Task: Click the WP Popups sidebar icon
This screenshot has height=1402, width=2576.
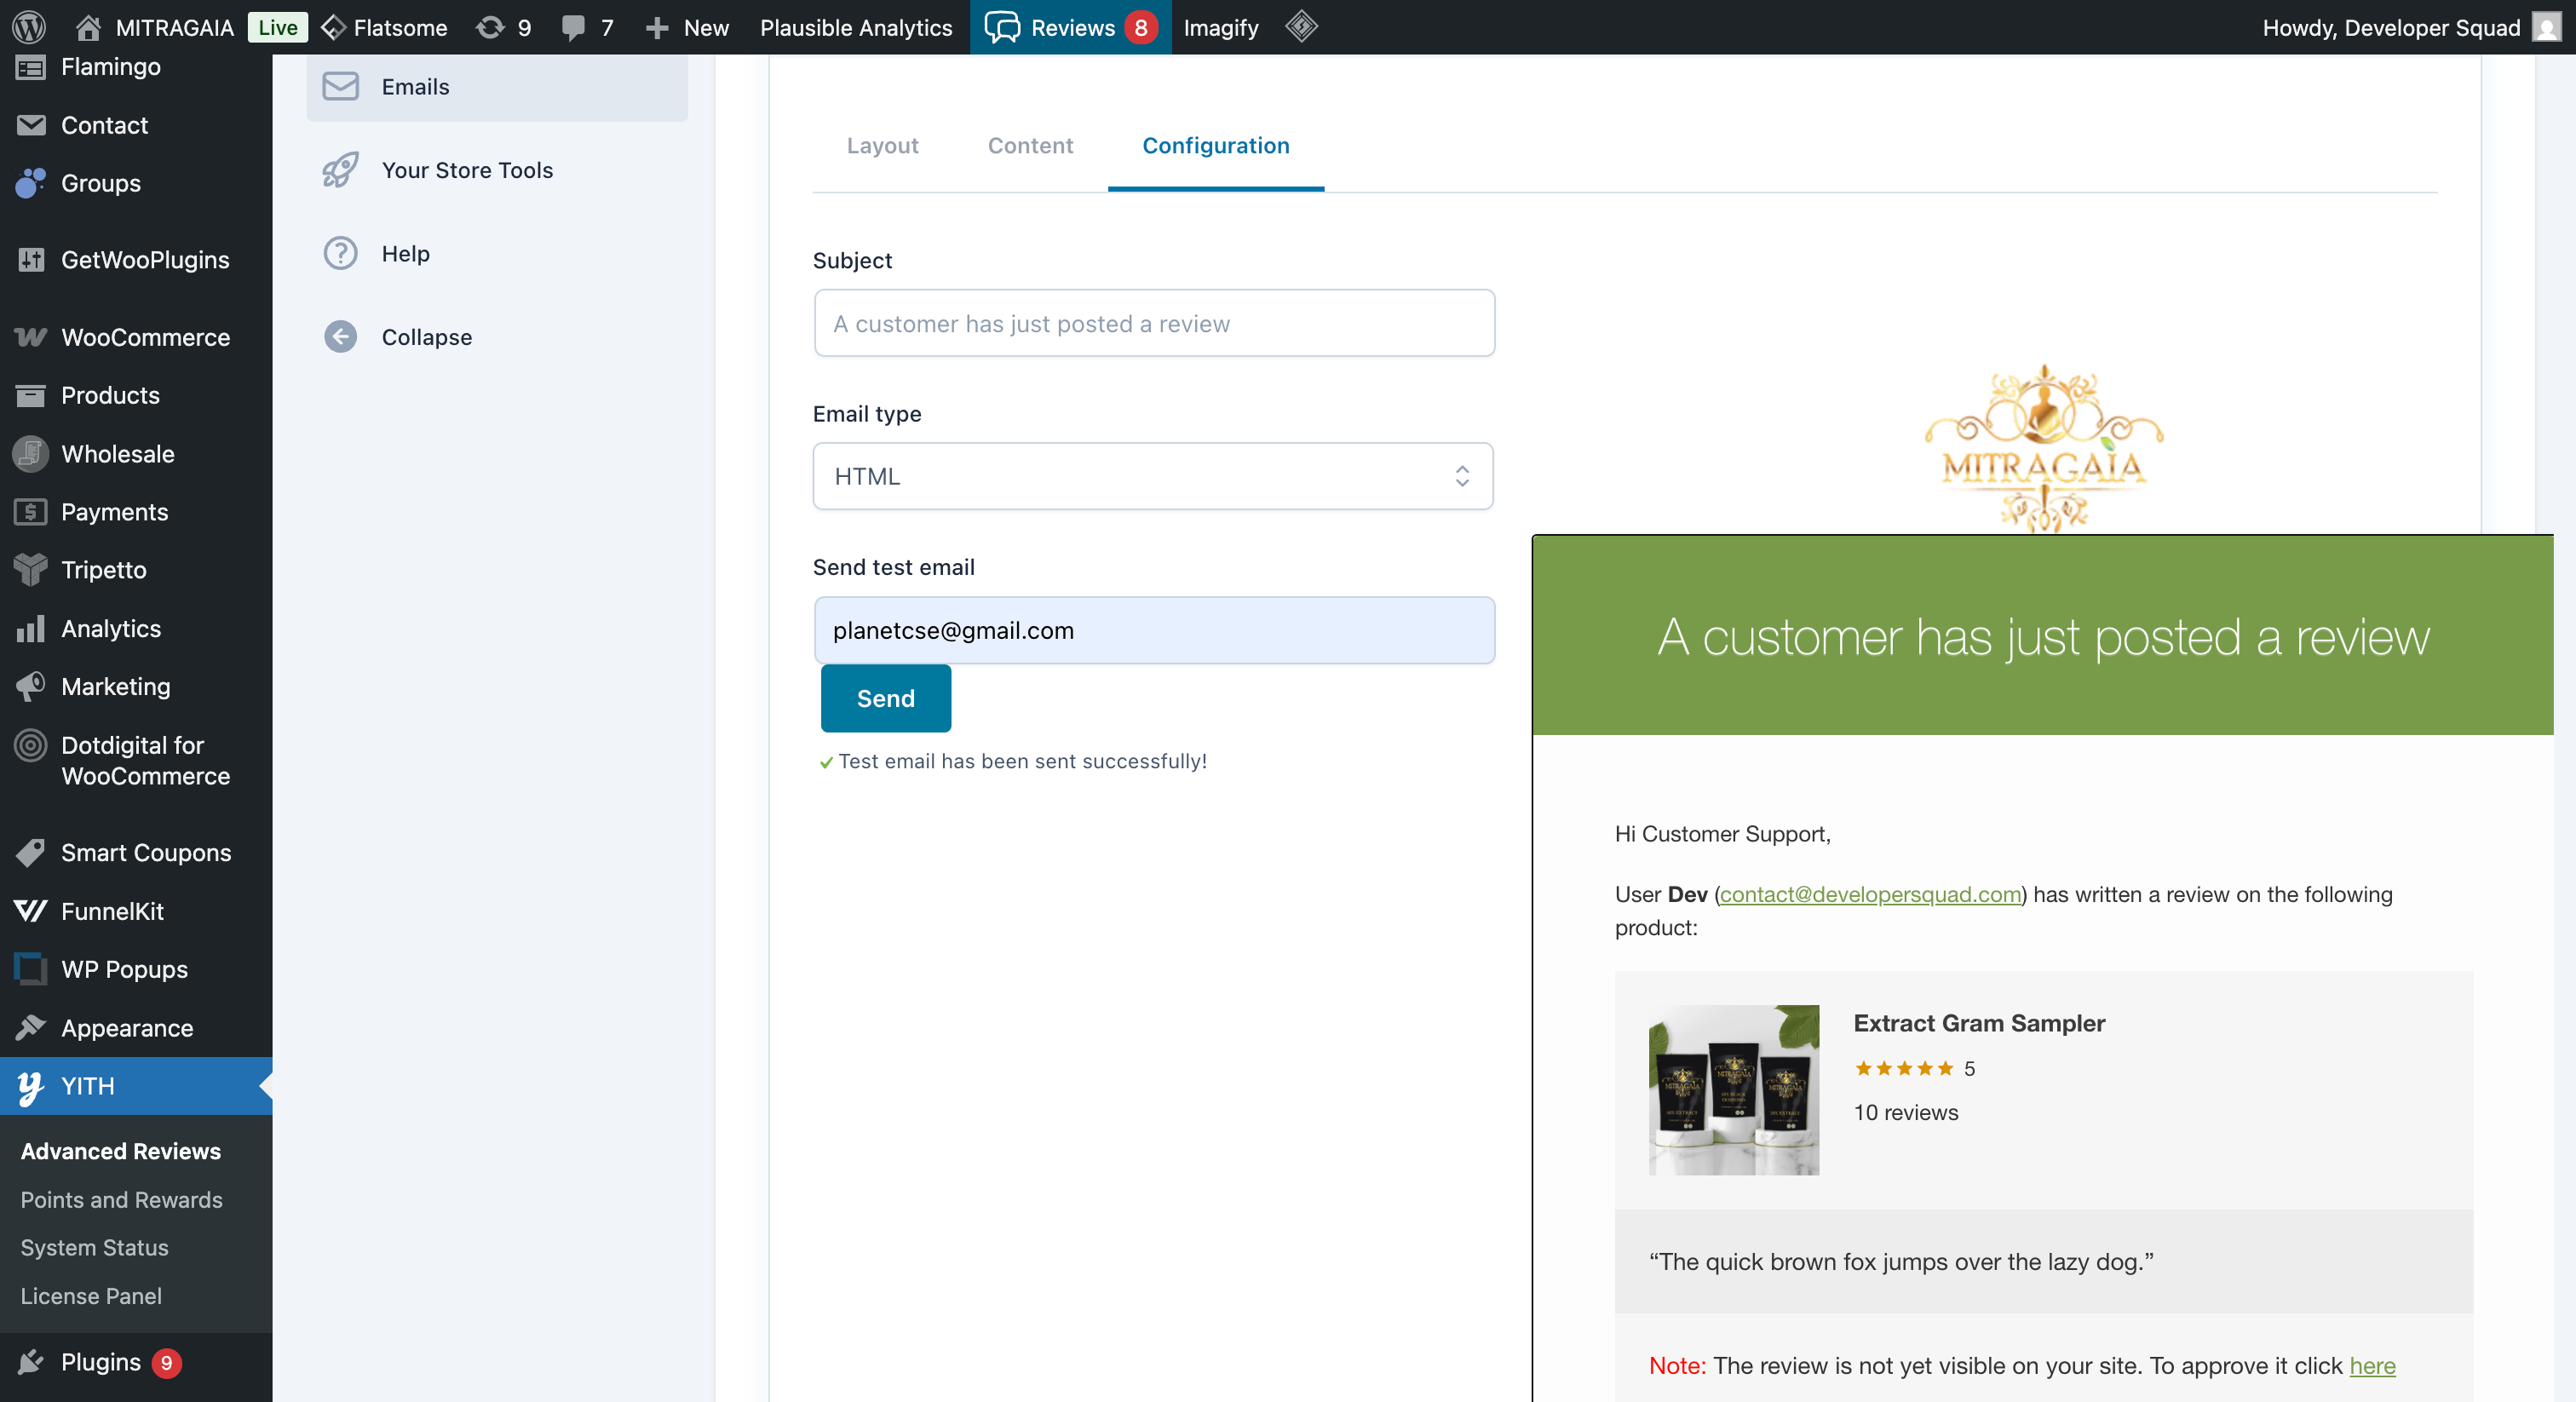Action: pyautogui.click(x=31, y=969)
